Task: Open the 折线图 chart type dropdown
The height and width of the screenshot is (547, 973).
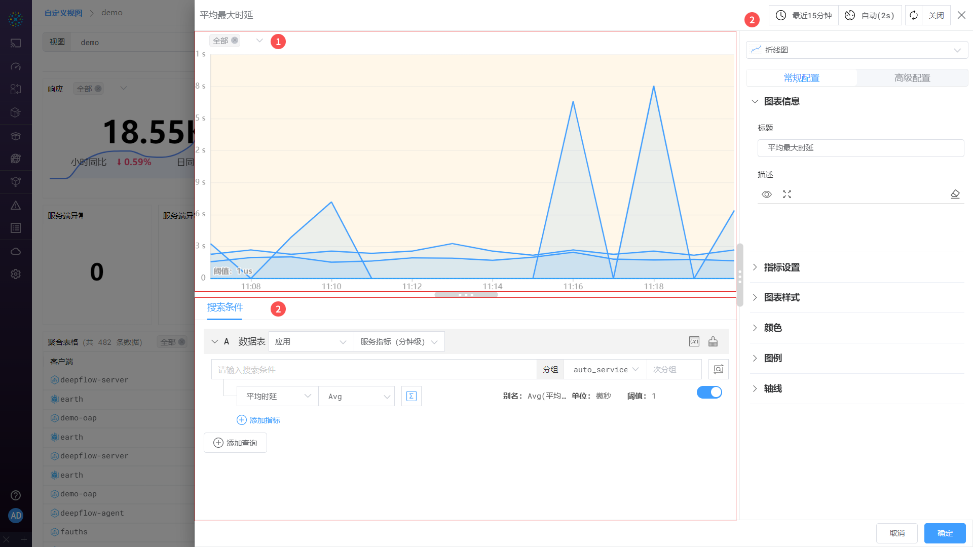Action: tap(856, 50)
